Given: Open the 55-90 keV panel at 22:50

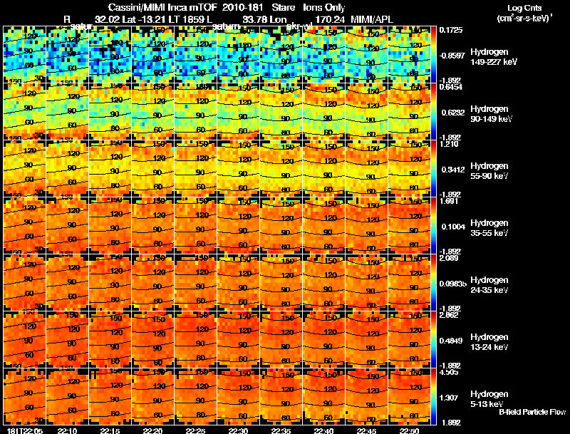Looking at the screenshot, I should pos(409,168).
